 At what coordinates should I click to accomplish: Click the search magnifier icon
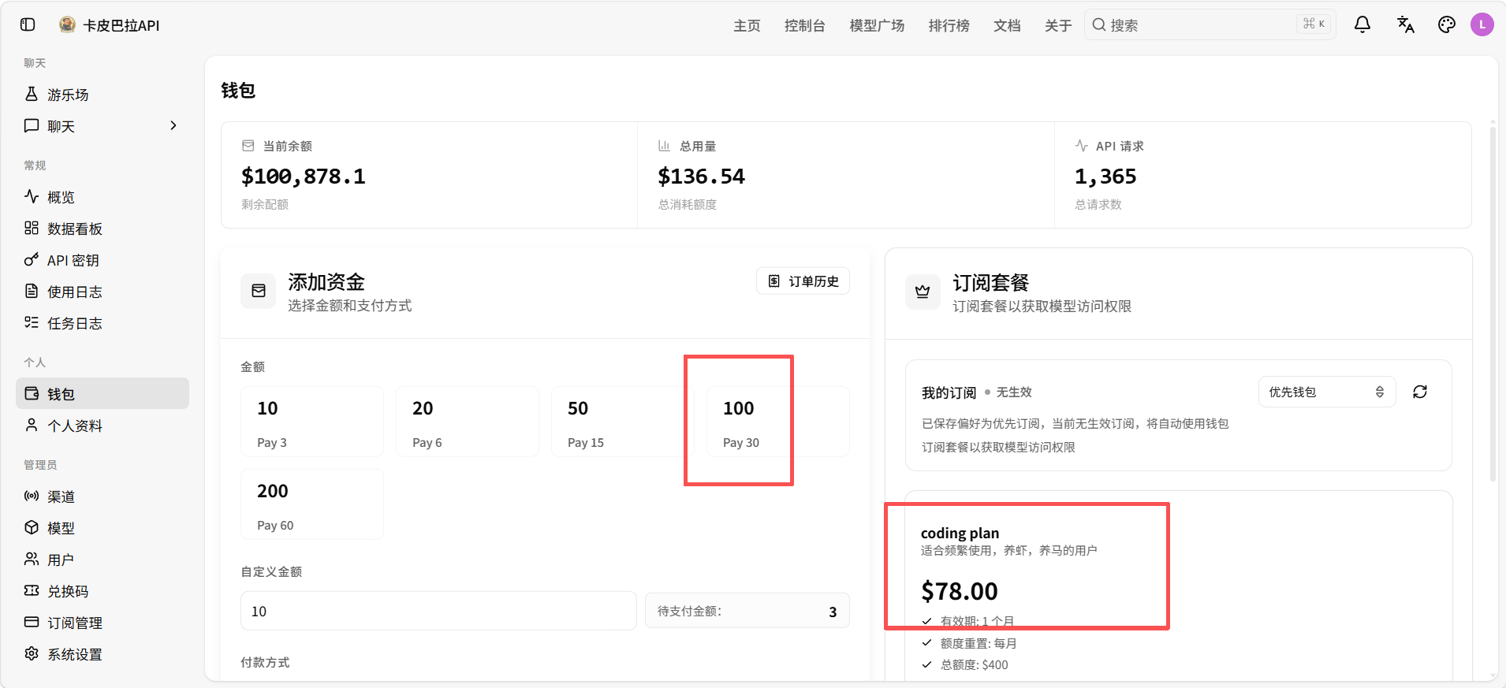[1099, 24]
